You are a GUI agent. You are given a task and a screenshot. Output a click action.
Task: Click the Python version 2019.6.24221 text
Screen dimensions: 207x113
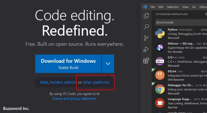186,30
